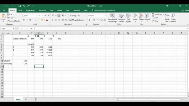
Task: Redo the last action
Action: tap(28, 6)
